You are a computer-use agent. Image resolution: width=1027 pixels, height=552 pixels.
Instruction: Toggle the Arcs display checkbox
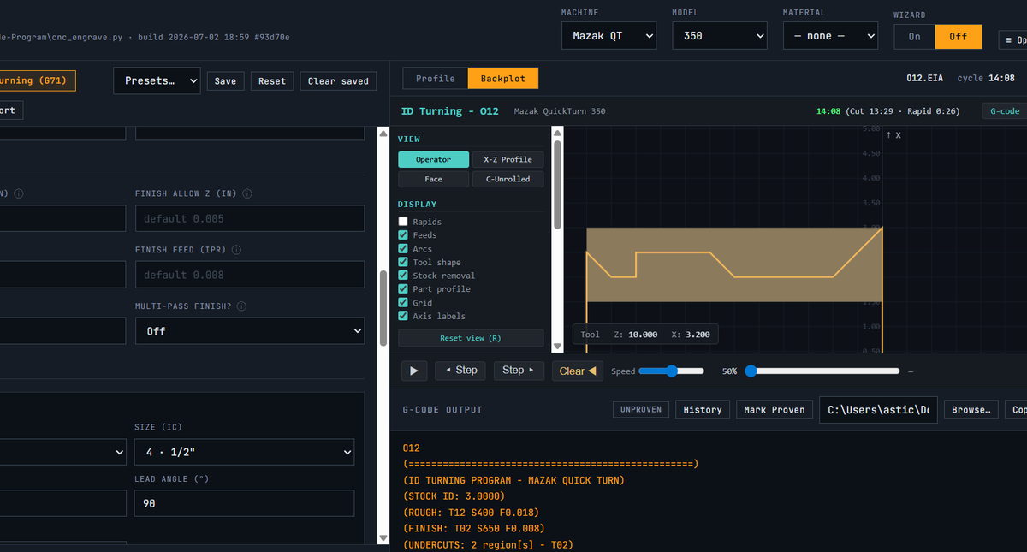click(403, 248)
